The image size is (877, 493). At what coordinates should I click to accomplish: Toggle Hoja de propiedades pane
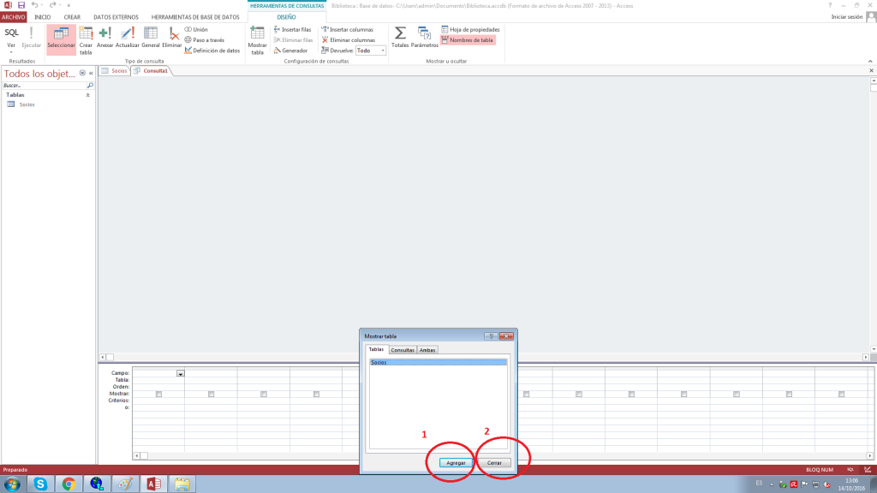(469, 29)
